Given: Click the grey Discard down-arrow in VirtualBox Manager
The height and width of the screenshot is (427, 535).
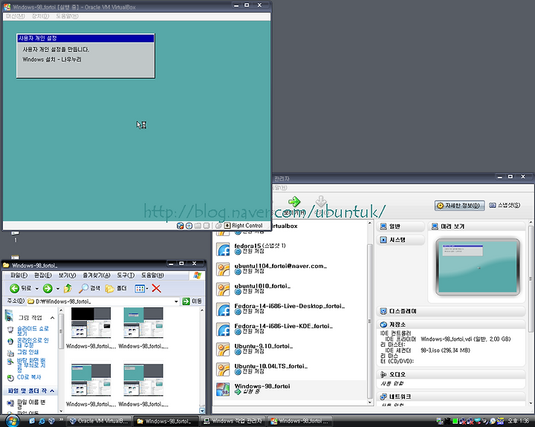Looking at the screenshot, I should point(321,201).
